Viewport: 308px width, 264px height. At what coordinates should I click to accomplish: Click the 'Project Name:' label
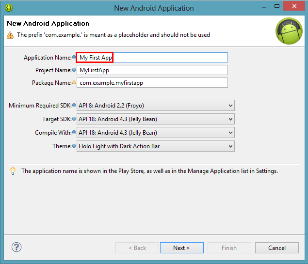pyautogui.click(x=53, y=70)
